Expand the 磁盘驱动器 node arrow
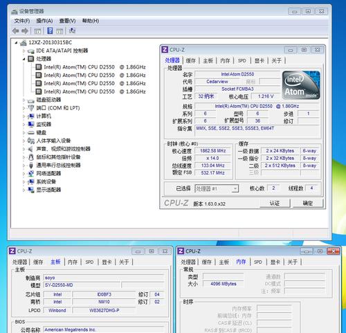346x333 pixels. [24, 100]
